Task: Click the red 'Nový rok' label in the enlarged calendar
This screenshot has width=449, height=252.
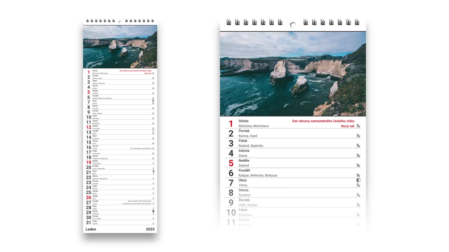Action: click(x=348, y=126)
